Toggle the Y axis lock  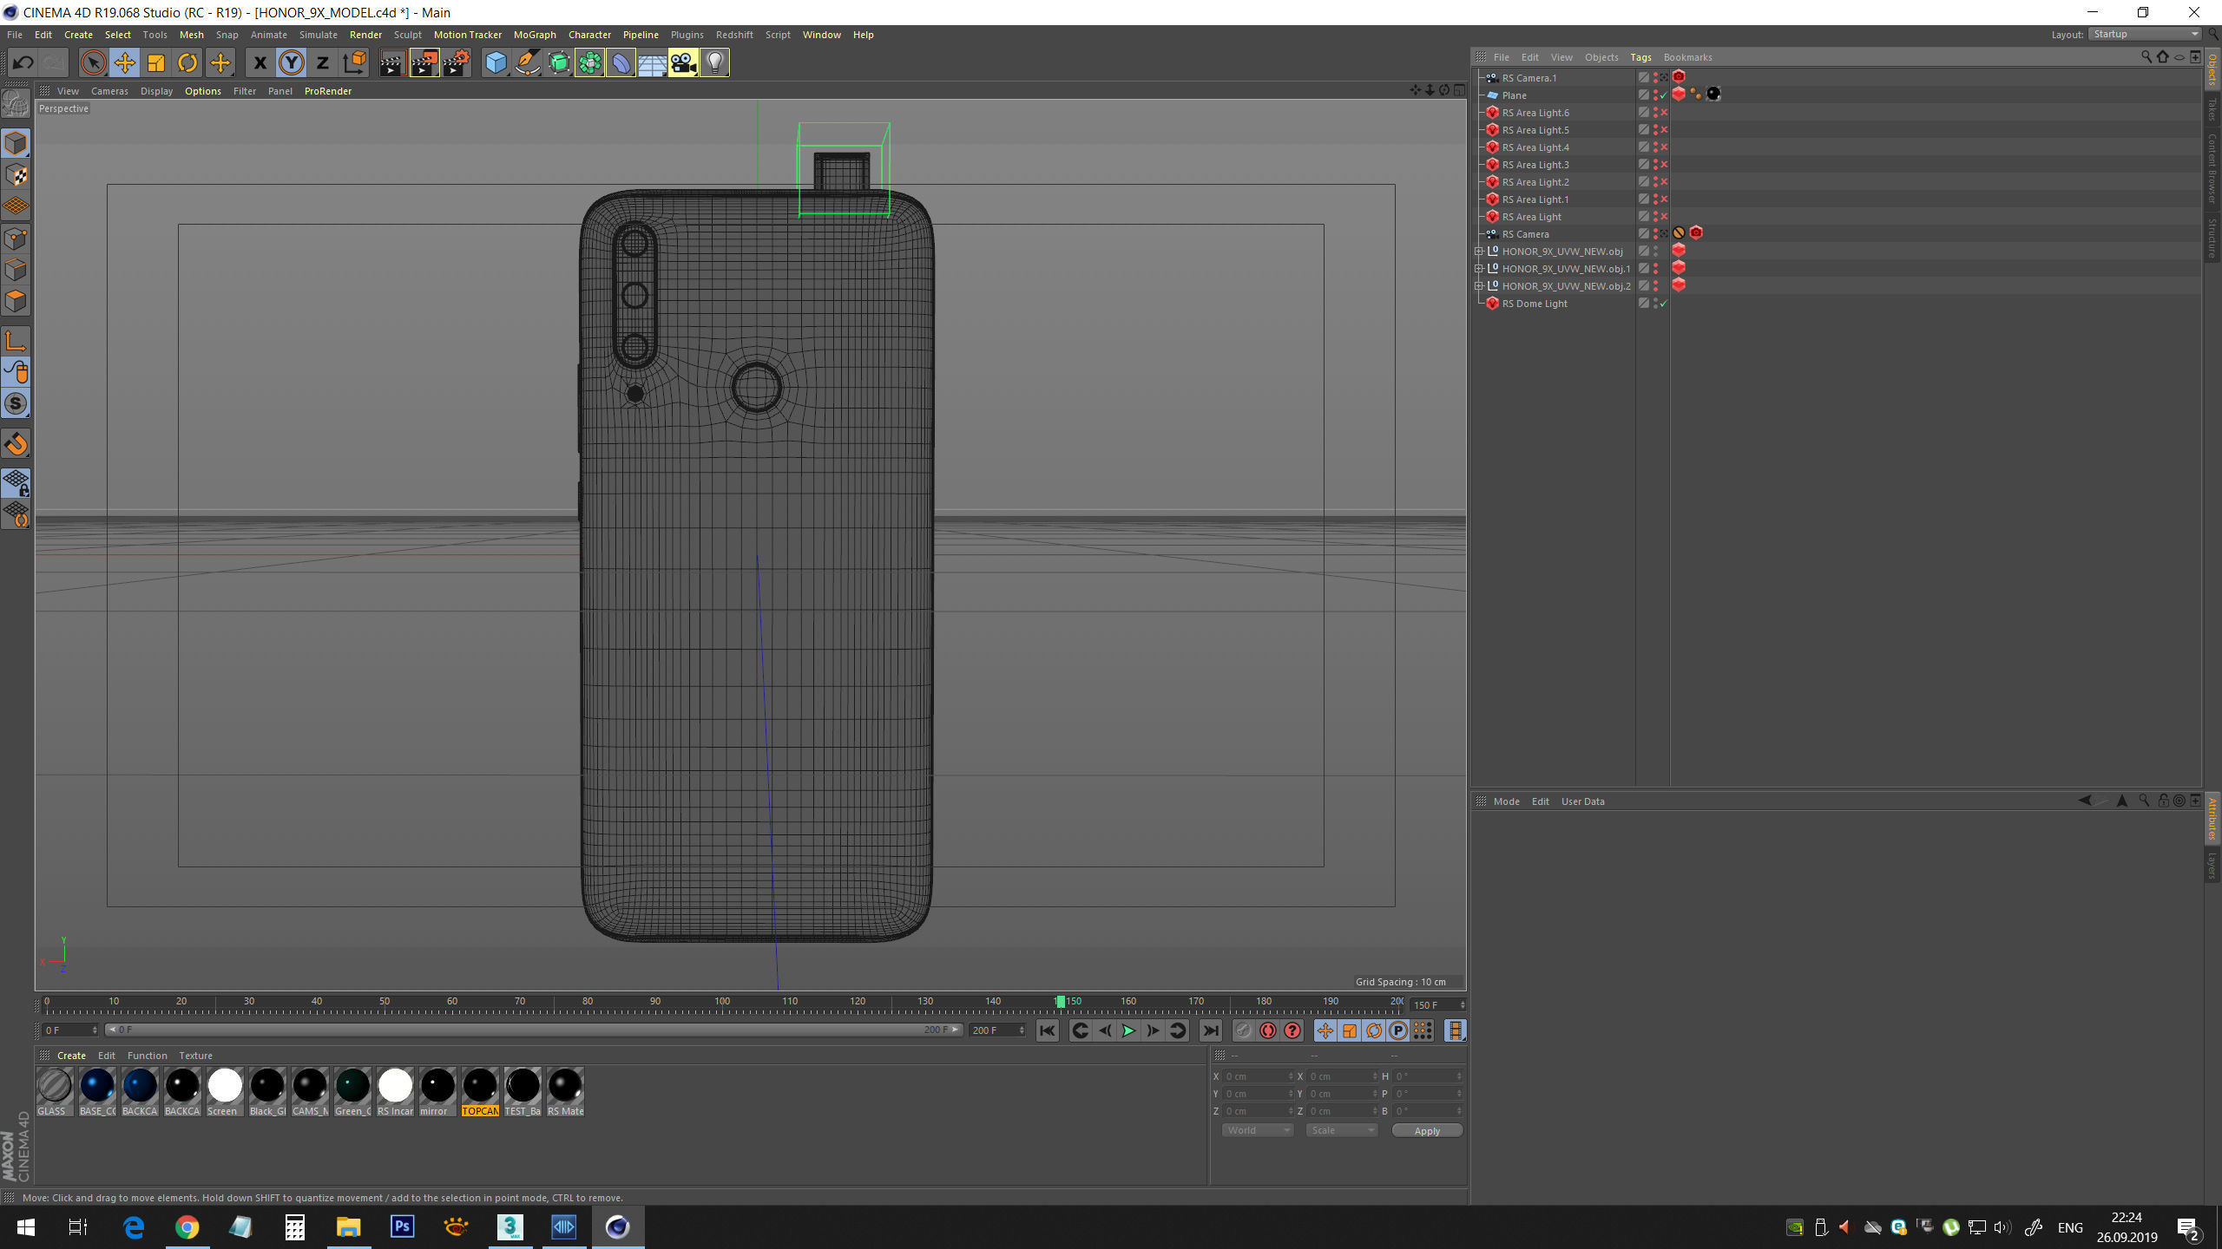click(292, 62)
